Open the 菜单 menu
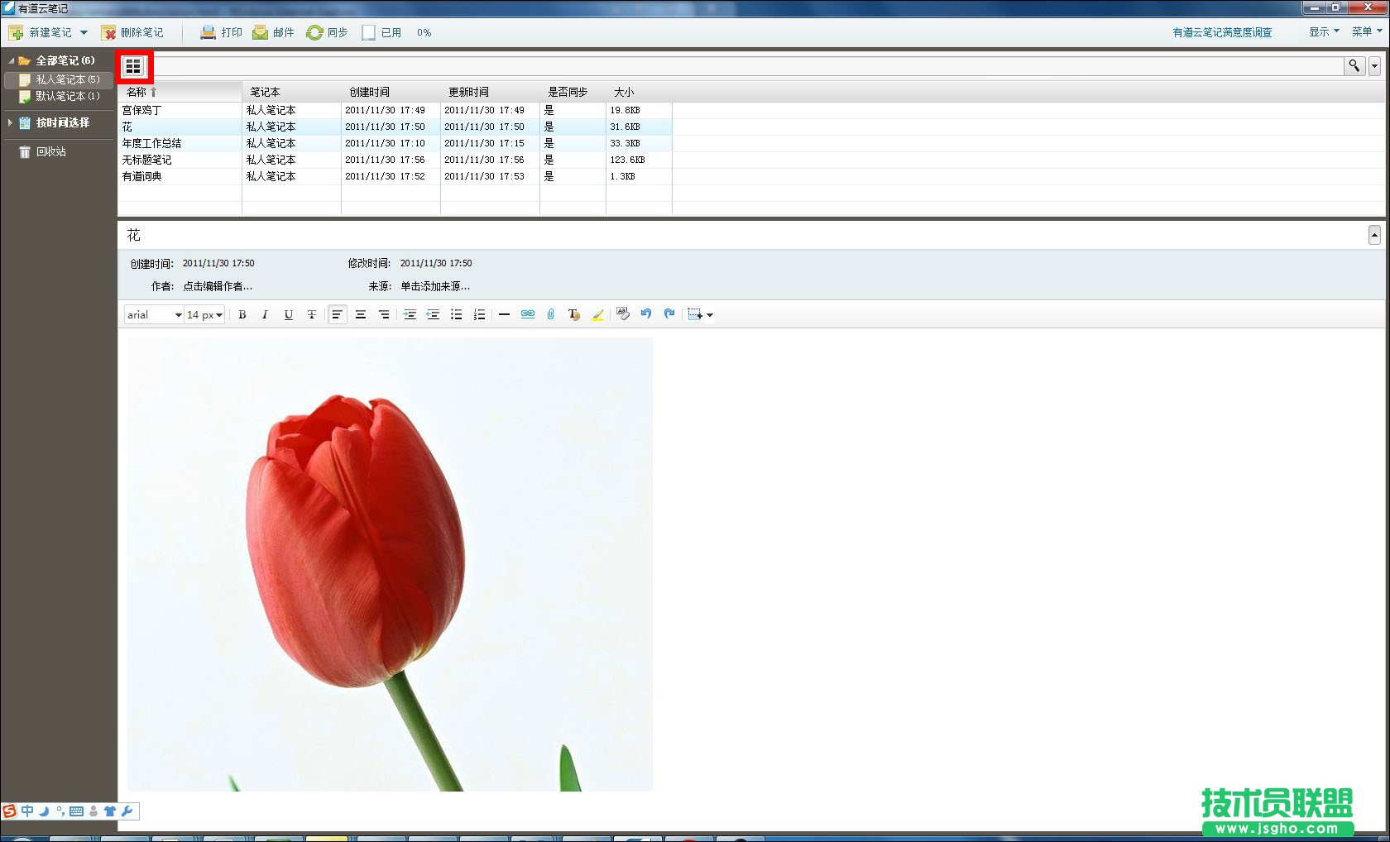The image size is (1390, 842). click(1366, 31)
